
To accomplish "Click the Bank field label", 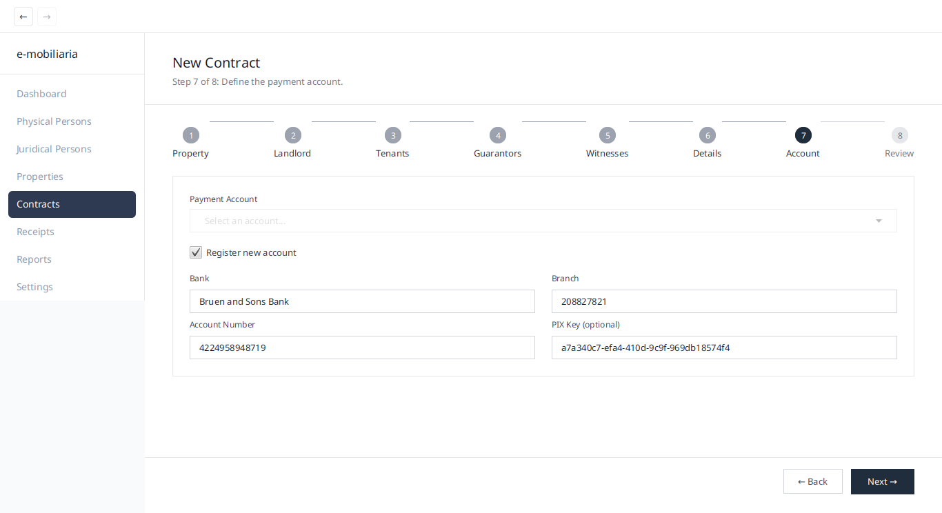I will pyautogui.click(x=199, y=278).
